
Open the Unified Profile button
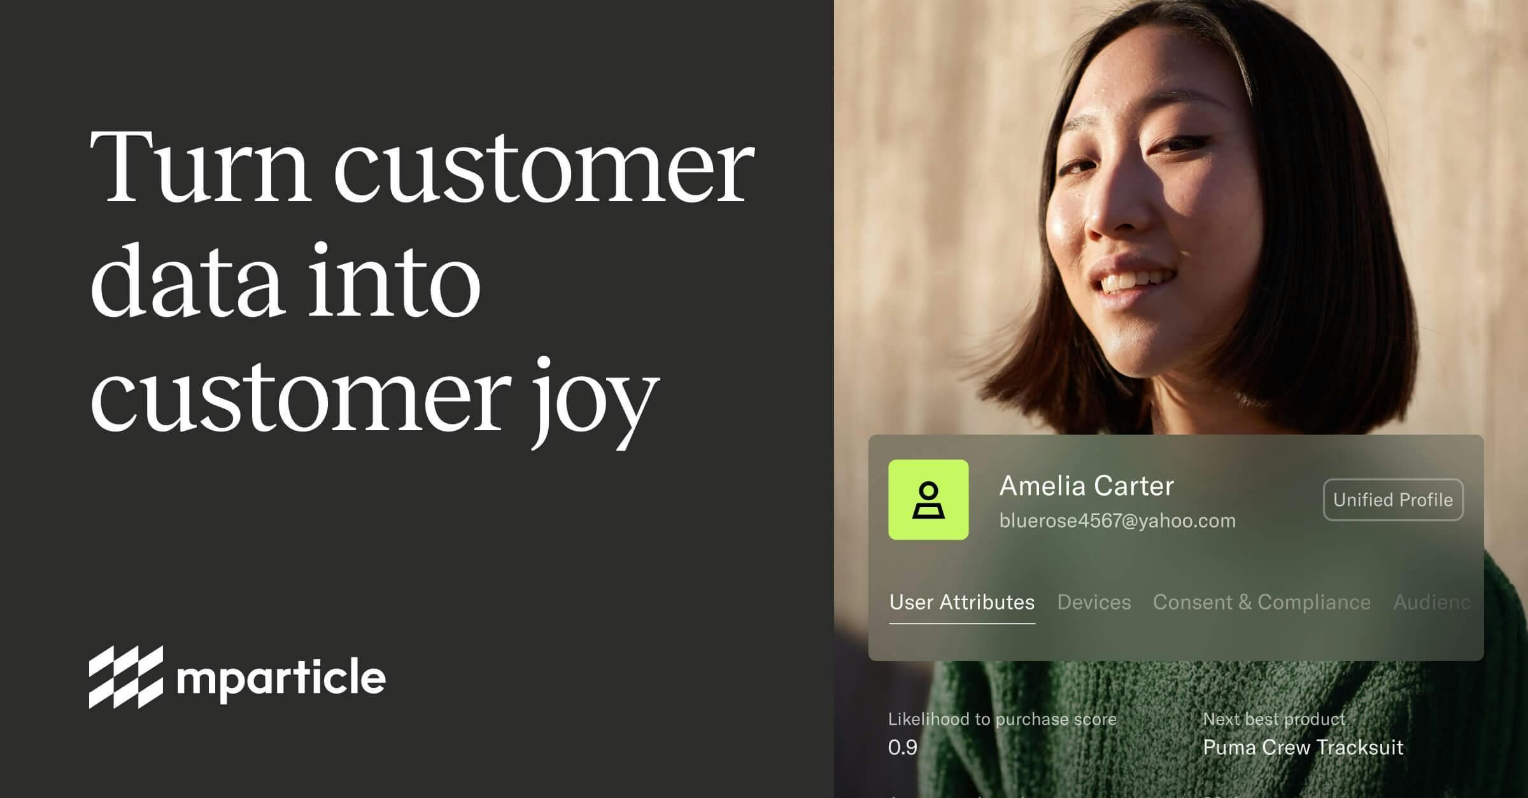pos(1393,500)
